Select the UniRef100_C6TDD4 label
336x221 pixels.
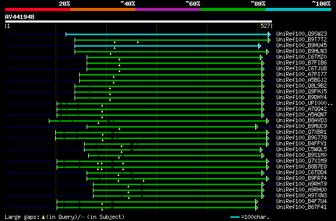(301, 173)
